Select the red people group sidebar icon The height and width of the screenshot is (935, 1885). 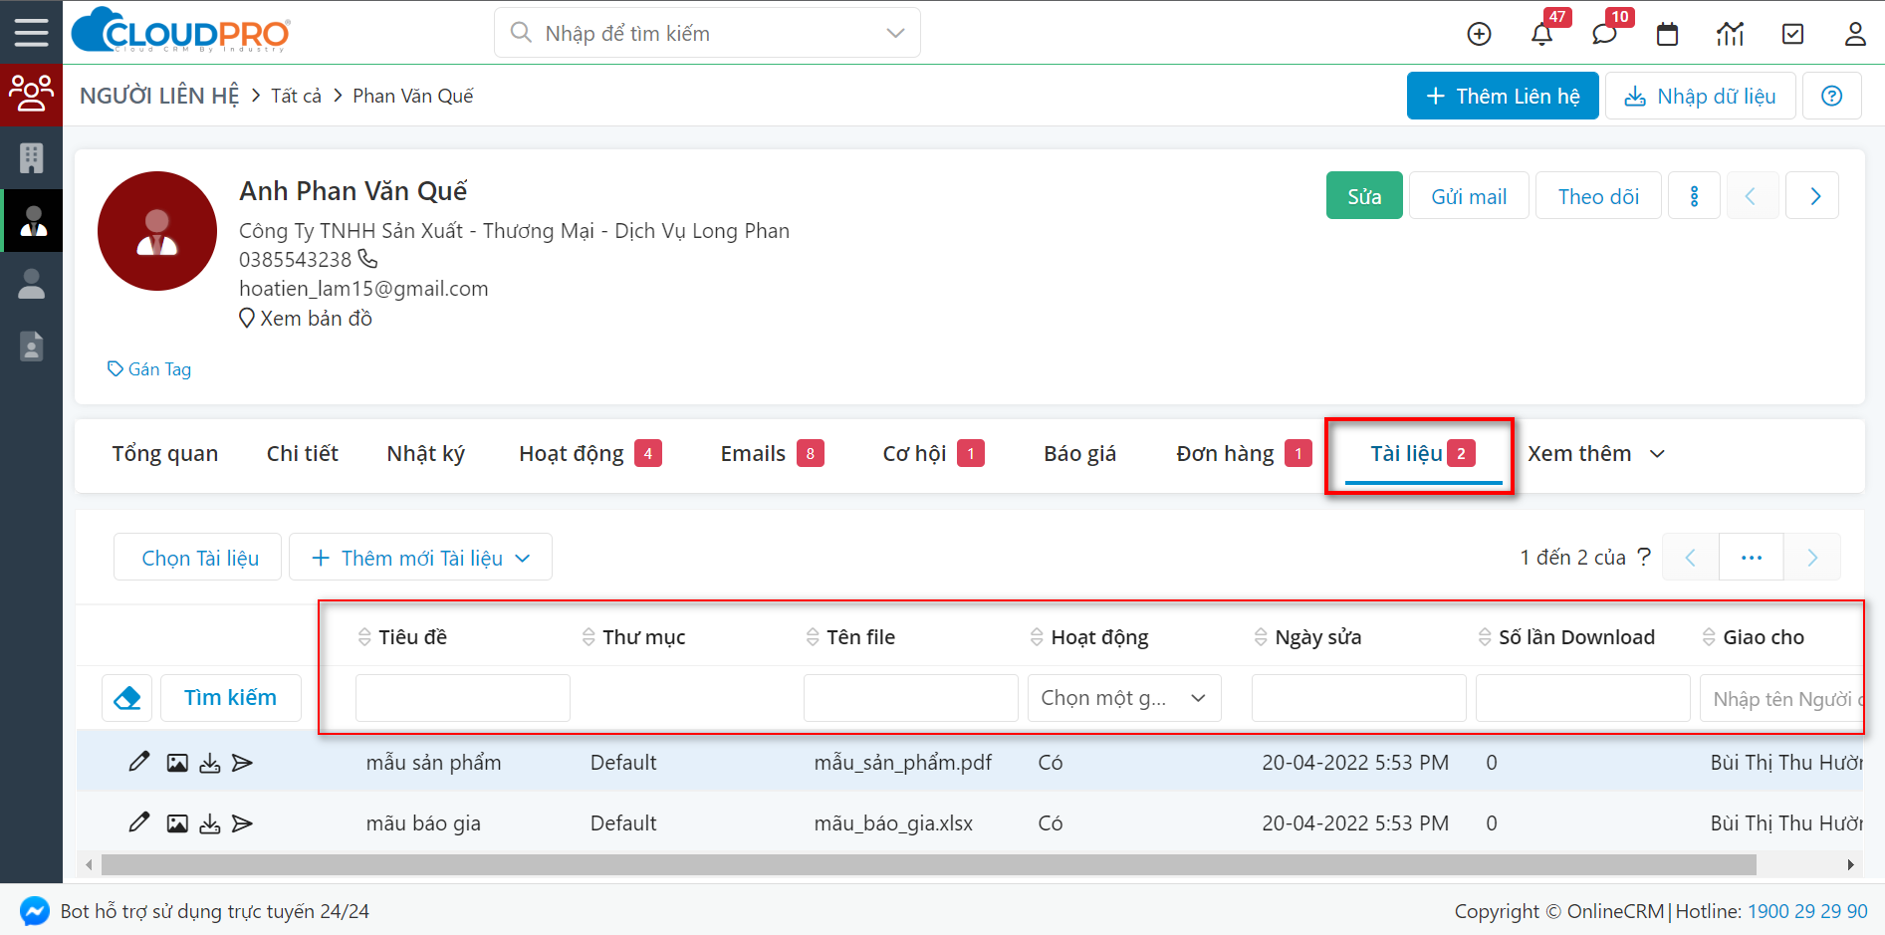(x=31, y=95)
